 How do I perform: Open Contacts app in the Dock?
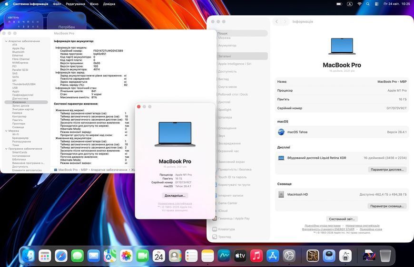point(175,256)
